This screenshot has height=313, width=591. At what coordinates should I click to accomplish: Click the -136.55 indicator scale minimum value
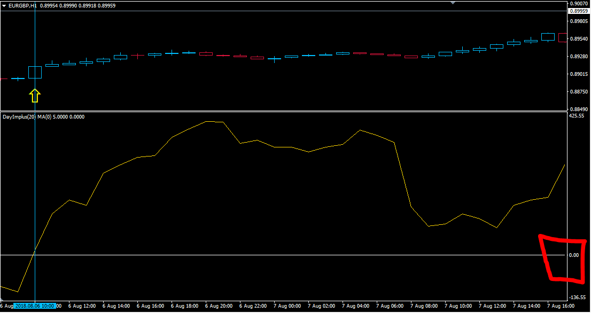coord(577,298)
